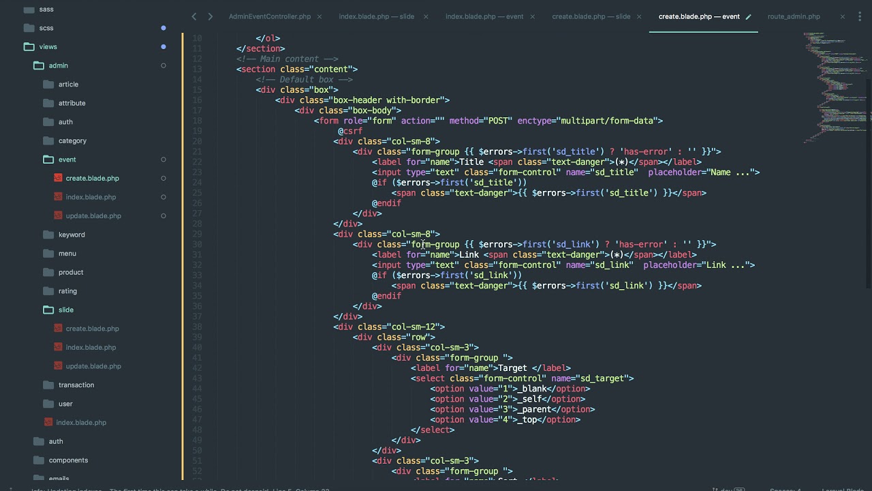Select the create.blade.php — event tab
This screenshot has width=872, height=491.
click(x=699, y=16)
